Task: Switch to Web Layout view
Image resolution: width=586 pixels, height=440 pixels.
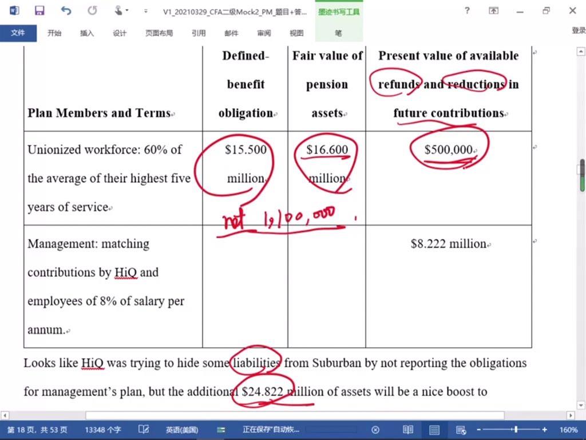Action: pos(461,430)
